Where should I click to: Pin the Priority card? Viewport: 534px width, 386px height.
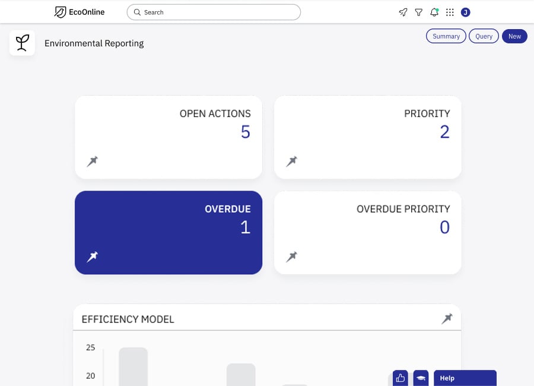291,161
